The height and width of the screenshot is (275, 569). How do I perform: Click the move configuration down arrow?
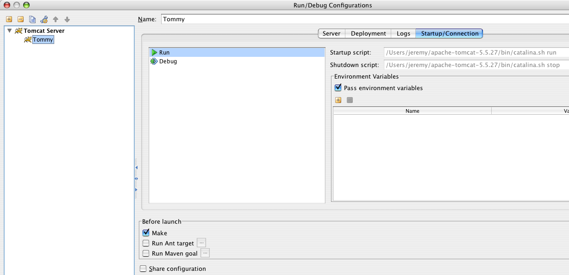pos(67,19)
